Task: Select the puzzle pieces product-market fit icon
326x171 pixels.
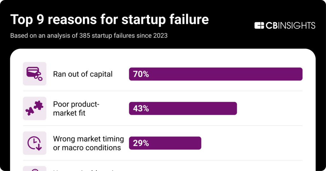Action: coord(34,108)
